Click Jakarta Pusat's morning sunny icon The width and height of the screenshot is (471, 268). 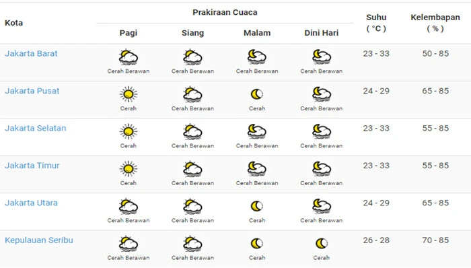point(129,94)
